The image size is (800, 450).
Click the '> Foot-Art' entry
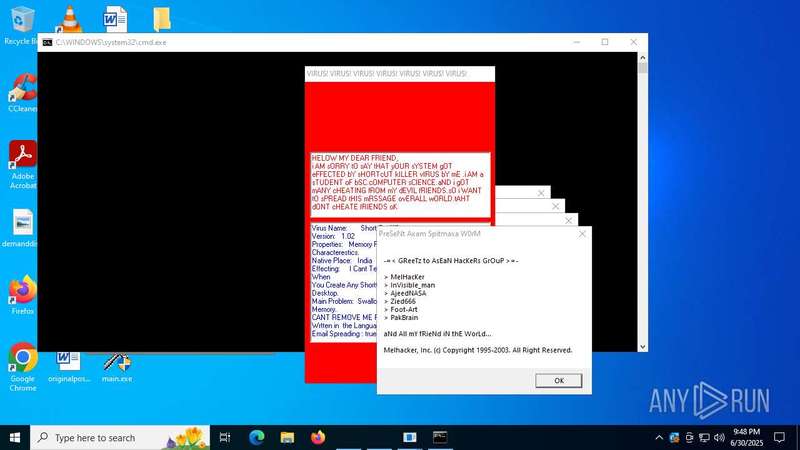[401, 309]
